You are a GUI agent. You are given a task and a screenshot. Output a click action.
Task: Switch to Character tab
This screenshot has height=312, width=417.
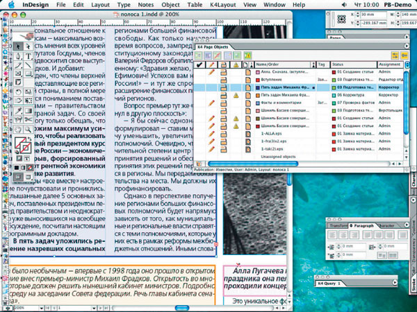point(386,226)
